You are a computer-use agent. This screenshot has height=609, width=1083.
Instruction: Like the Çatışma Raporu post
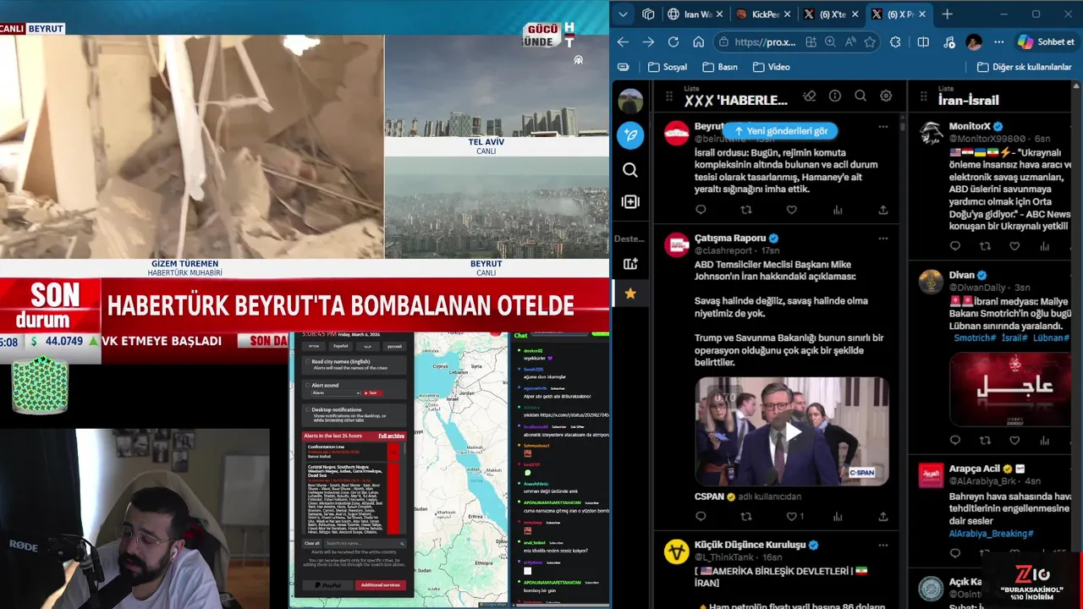tap(792, 516)
